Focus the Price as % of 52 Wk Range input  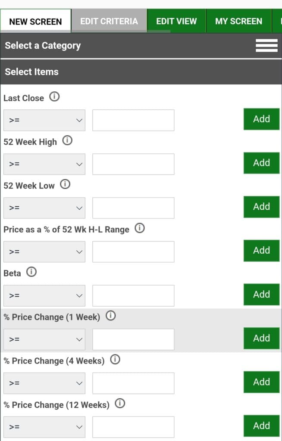click(133, 252)
